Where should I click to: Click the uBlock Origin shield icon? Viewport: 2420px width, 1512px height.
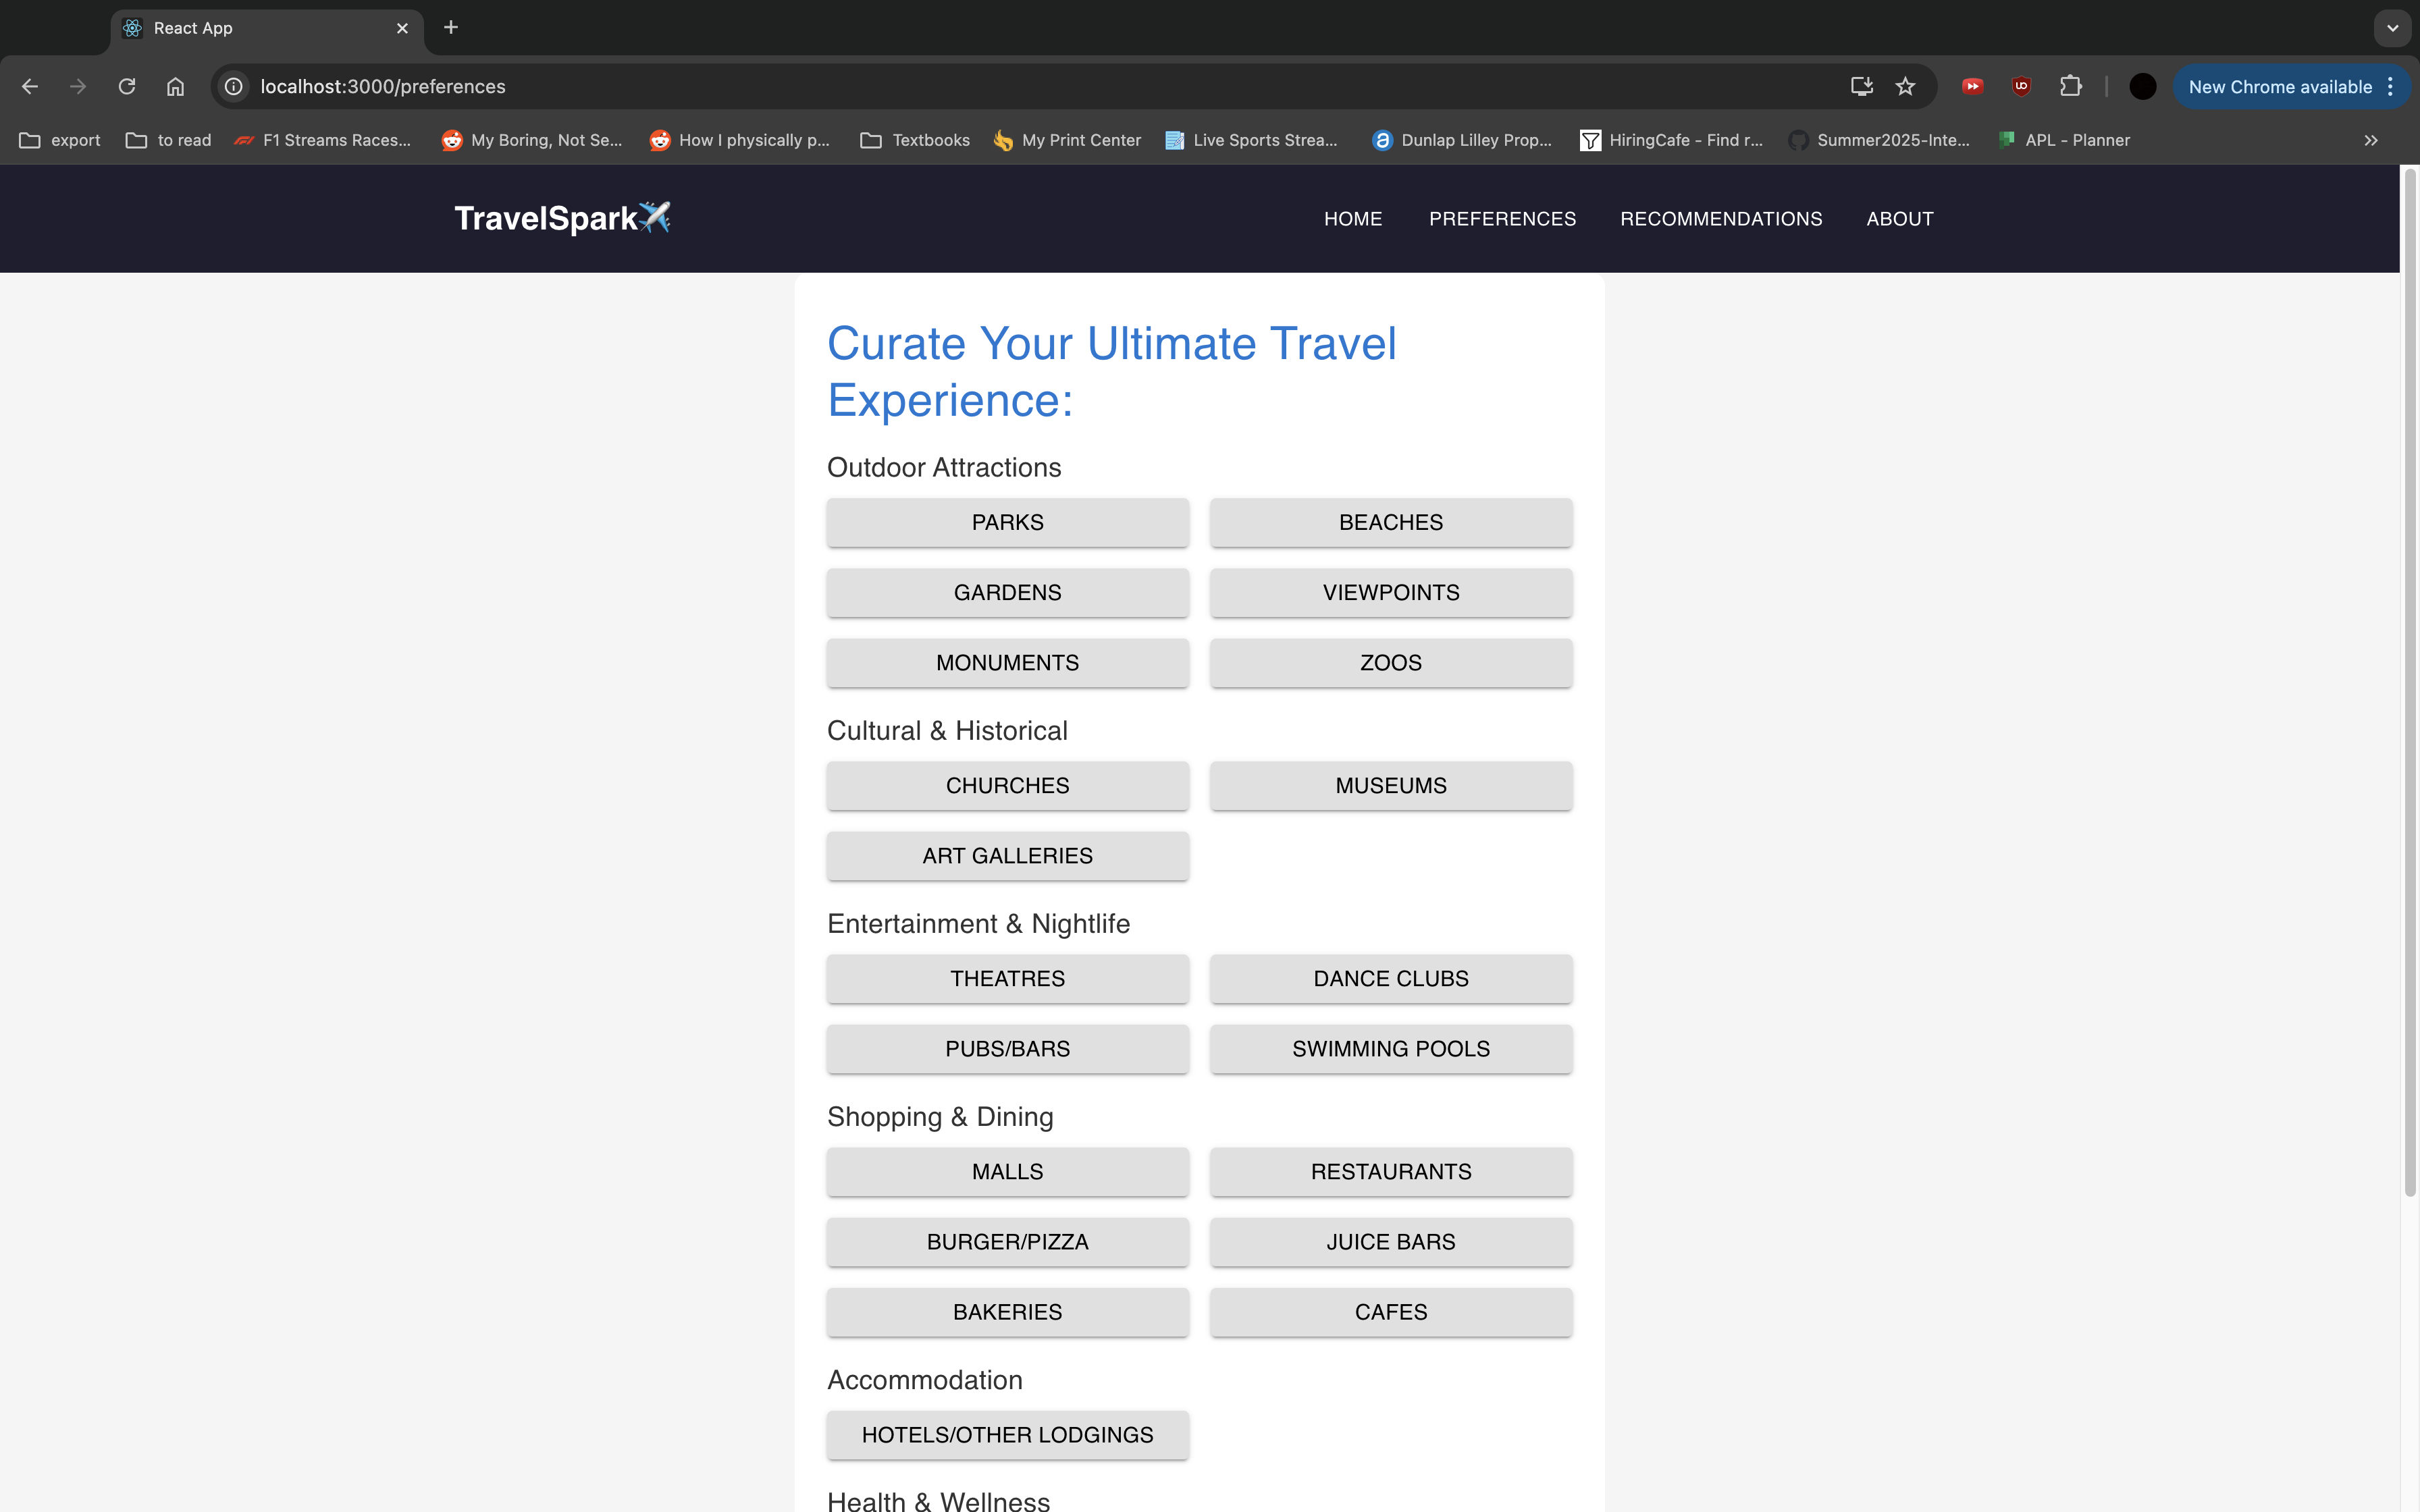click(2021, 87)
